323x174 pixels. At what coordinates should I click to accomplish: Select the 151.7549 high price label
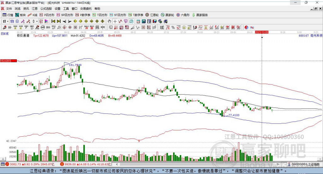[x=75, y=65]
